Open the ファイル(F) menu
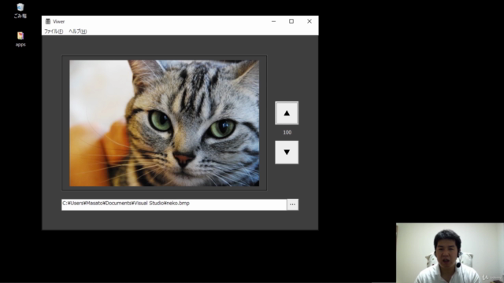Image resolution: width=504 pixels, height=283 pixels. point(54,31)
